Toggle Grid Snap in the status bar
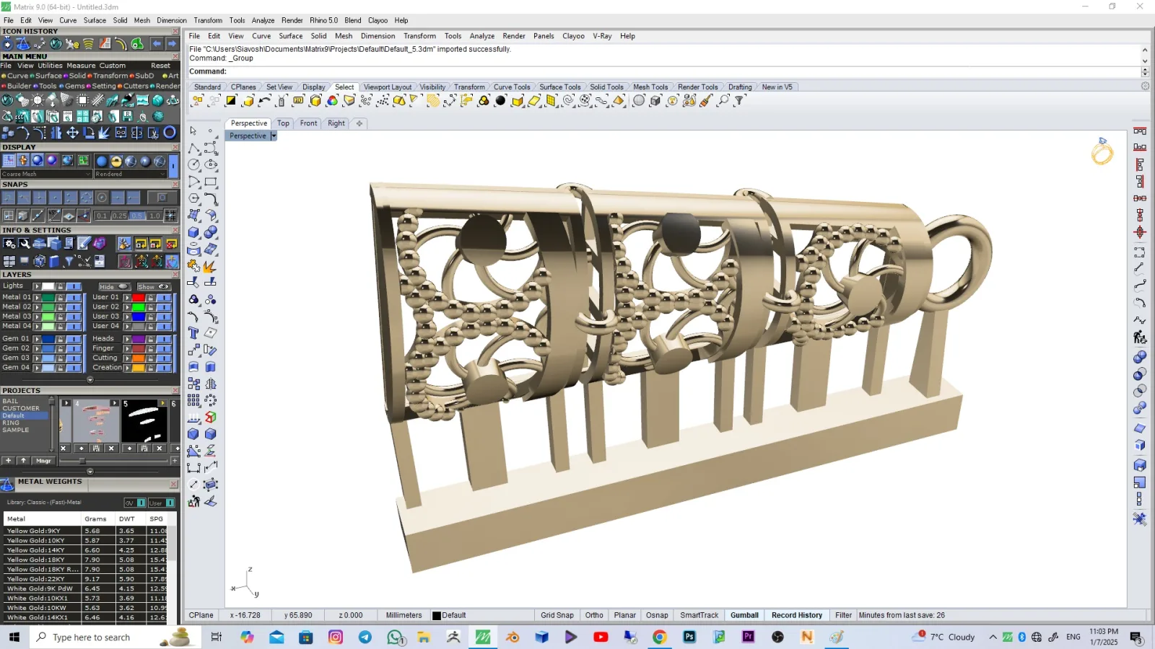The height and width of the screenshot is (649, 1155). (557, 615)
